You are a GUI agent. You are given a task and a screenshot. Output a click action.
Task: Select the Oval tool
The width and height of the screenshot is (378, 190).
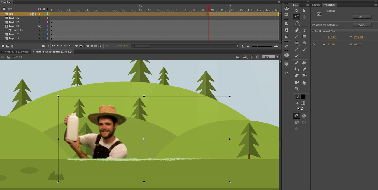(297, 43)
